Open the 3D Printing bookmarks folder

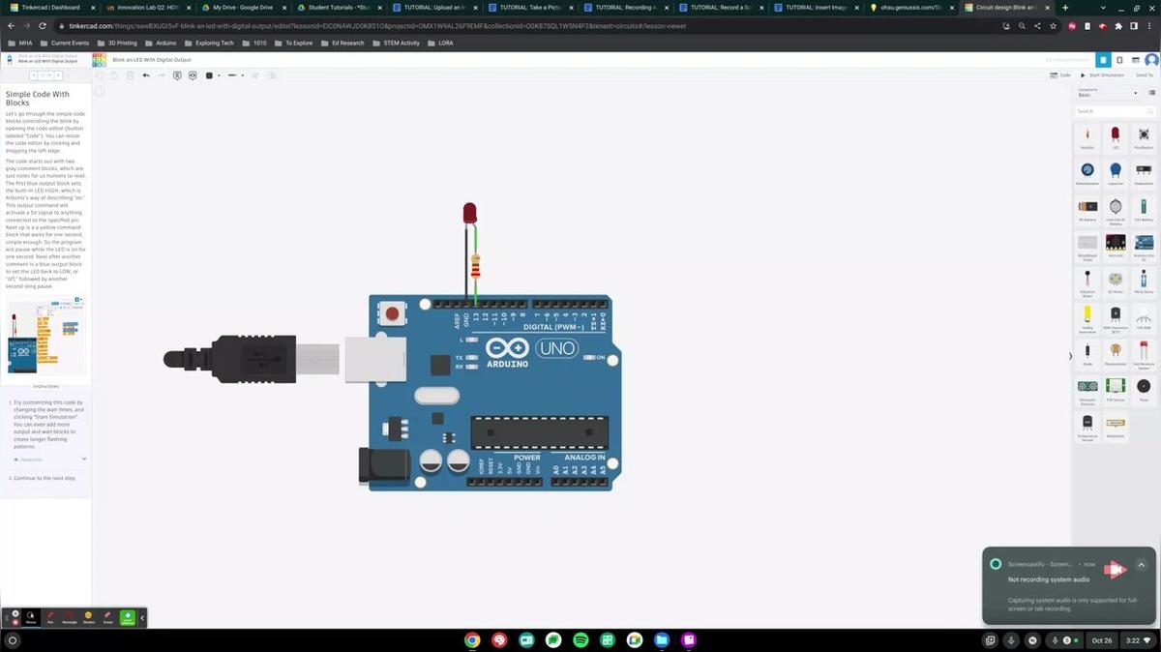click(x=118, y=43)
